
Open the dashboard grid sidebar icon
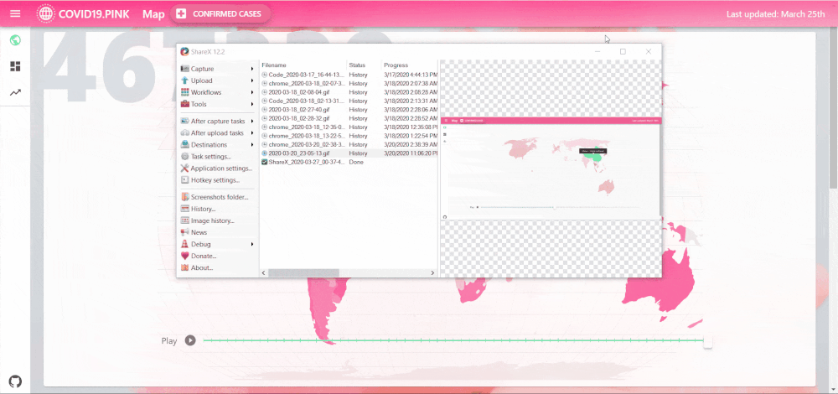[x=15, y=66]
